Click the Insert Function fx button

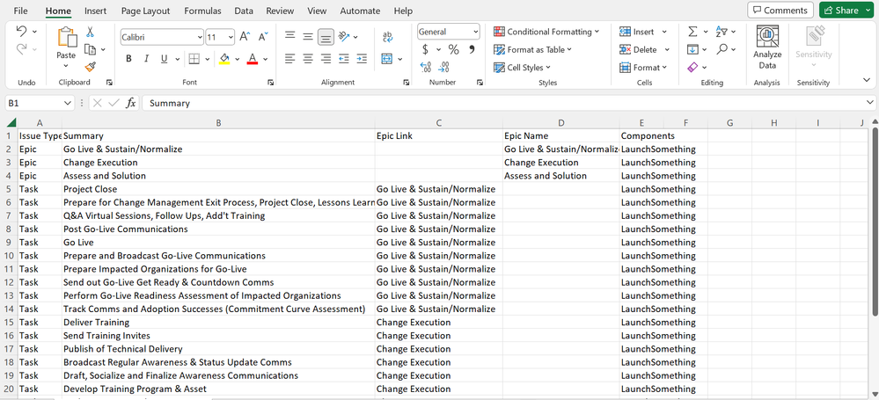(130, 103)
